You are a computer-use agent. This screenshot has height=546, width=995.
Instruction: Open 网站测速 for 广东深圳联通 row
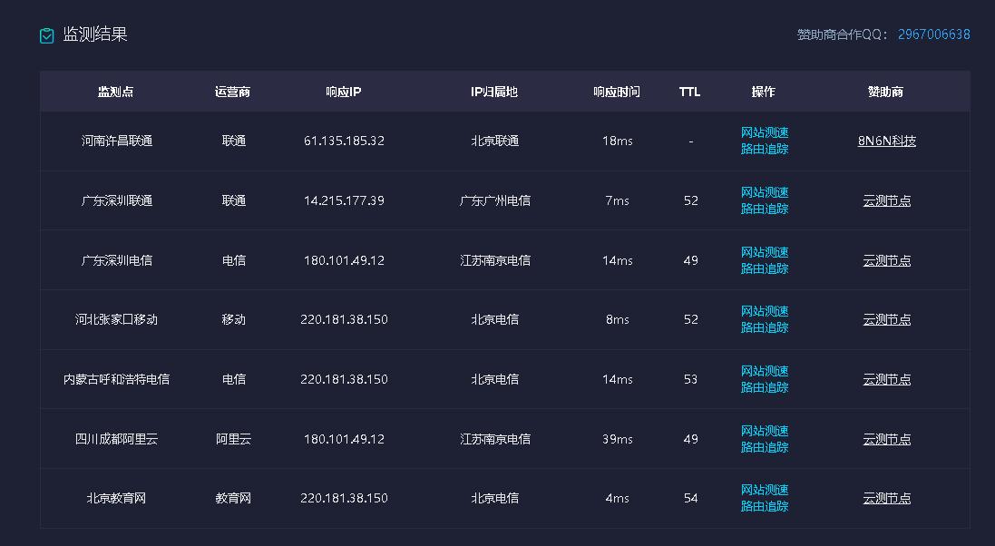click(765, 192)
